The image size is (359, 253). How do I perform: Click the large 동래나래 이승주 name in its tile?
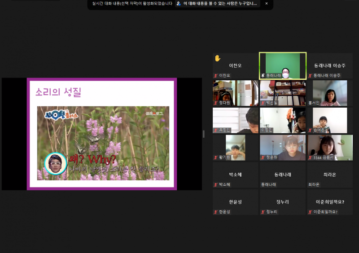point(330,65)
